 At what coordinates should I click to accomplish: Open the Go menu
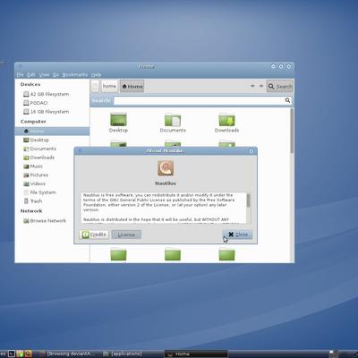55,74
